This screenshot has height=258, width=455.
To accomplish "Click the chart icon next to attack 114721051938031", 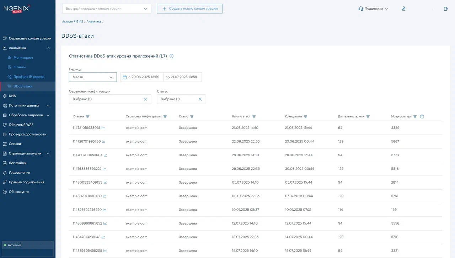I will click(103, 128).
